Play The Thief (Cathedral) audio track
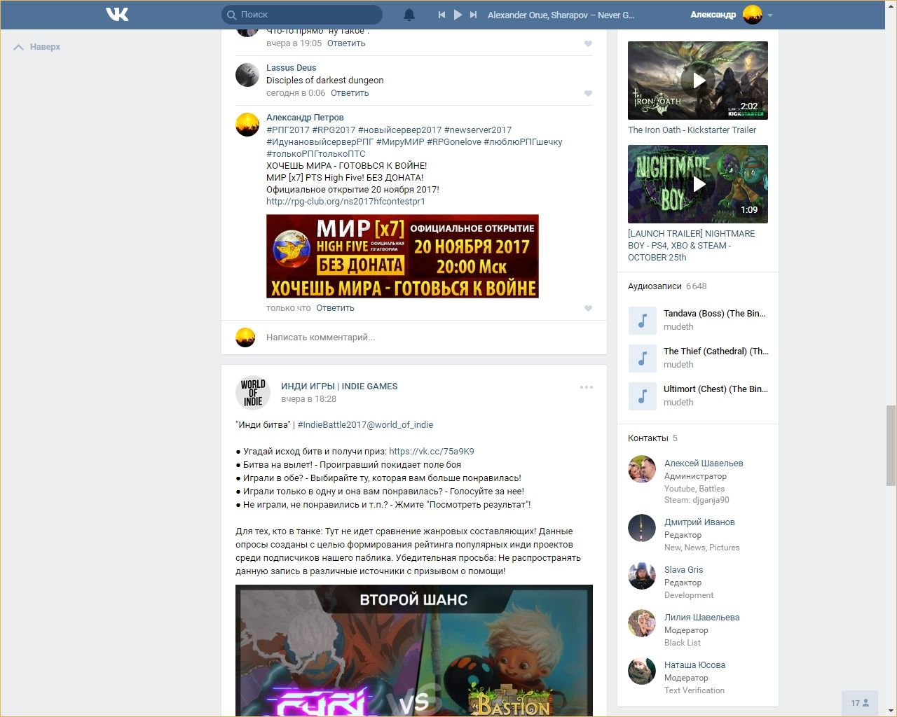This screenshot has height=717, width=897. click(x=643, y=358)
